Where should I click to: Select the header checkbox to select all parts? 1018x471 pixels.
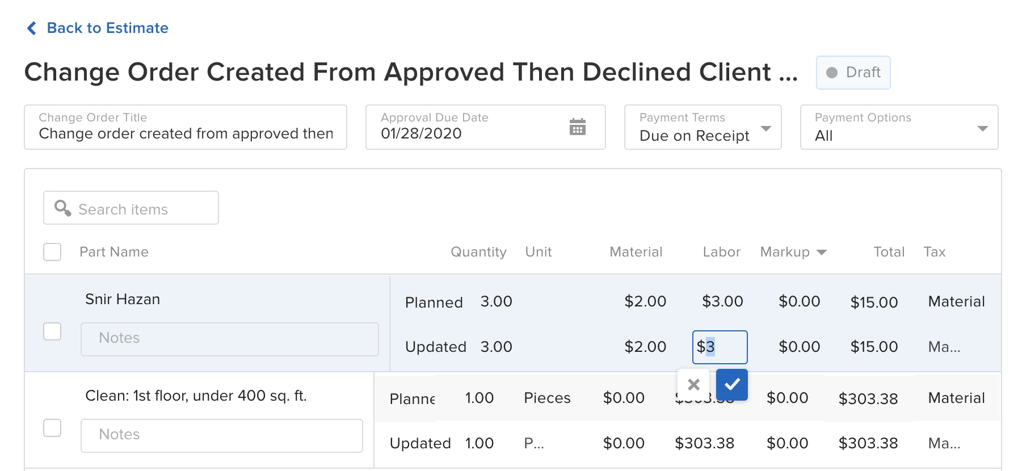(x=52, y=252)
